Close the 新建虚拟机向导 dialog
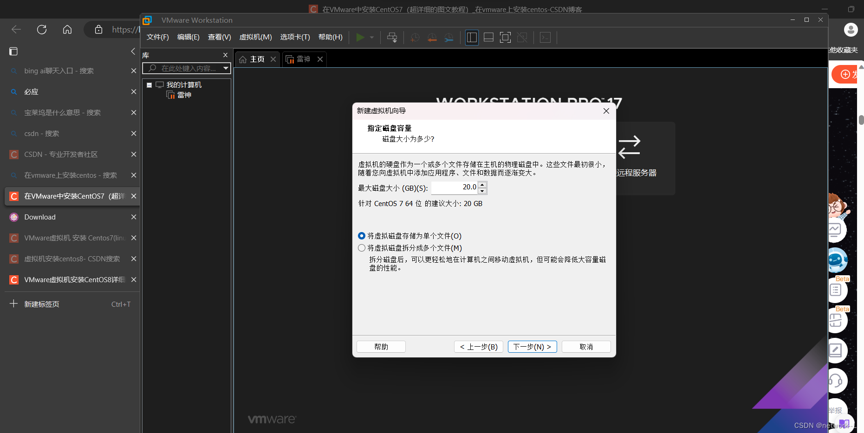The width and height of the screenshot is (864, 433). pyautogui.click(x=606, y=111)
